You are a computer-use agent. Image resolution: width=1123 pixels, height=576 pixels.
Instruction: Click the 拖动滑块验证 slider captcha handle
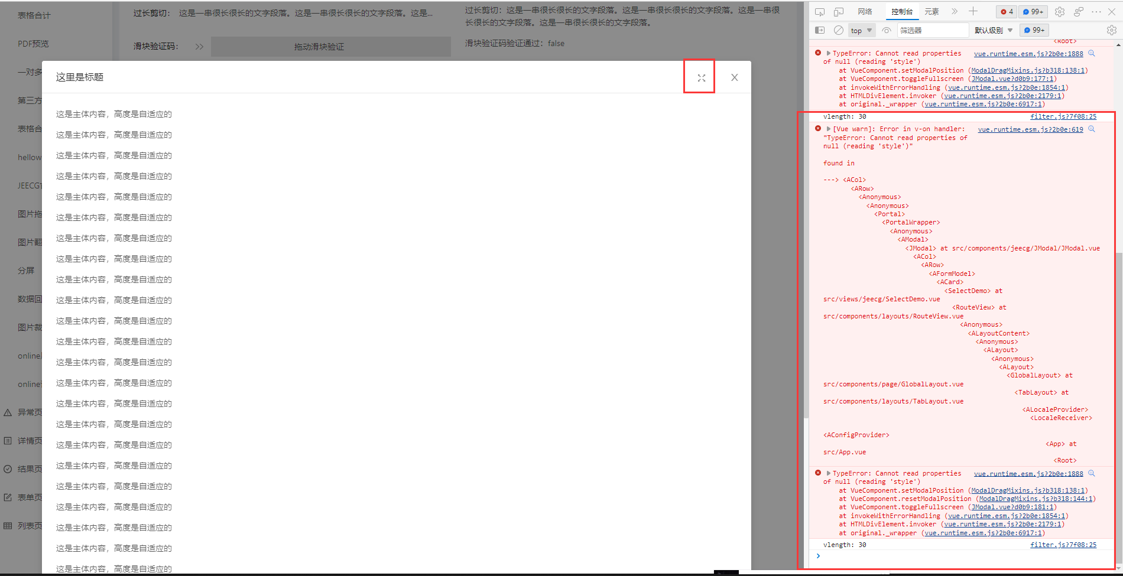pyautogui.click(x=199, y=46)
